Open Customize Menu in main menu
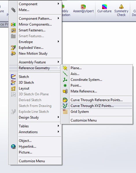The image size is (136, 173). pyautogui.click(x=35, y=161)
